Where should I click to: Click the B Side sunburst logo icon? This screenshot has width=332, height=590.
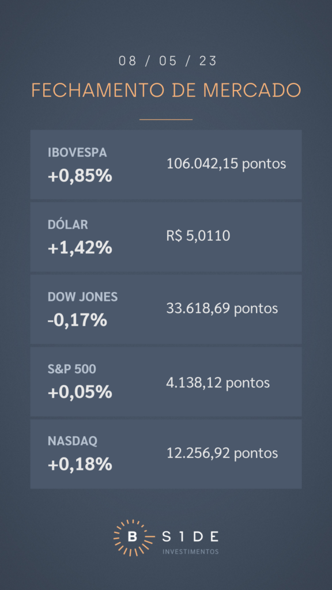[133, 538]
